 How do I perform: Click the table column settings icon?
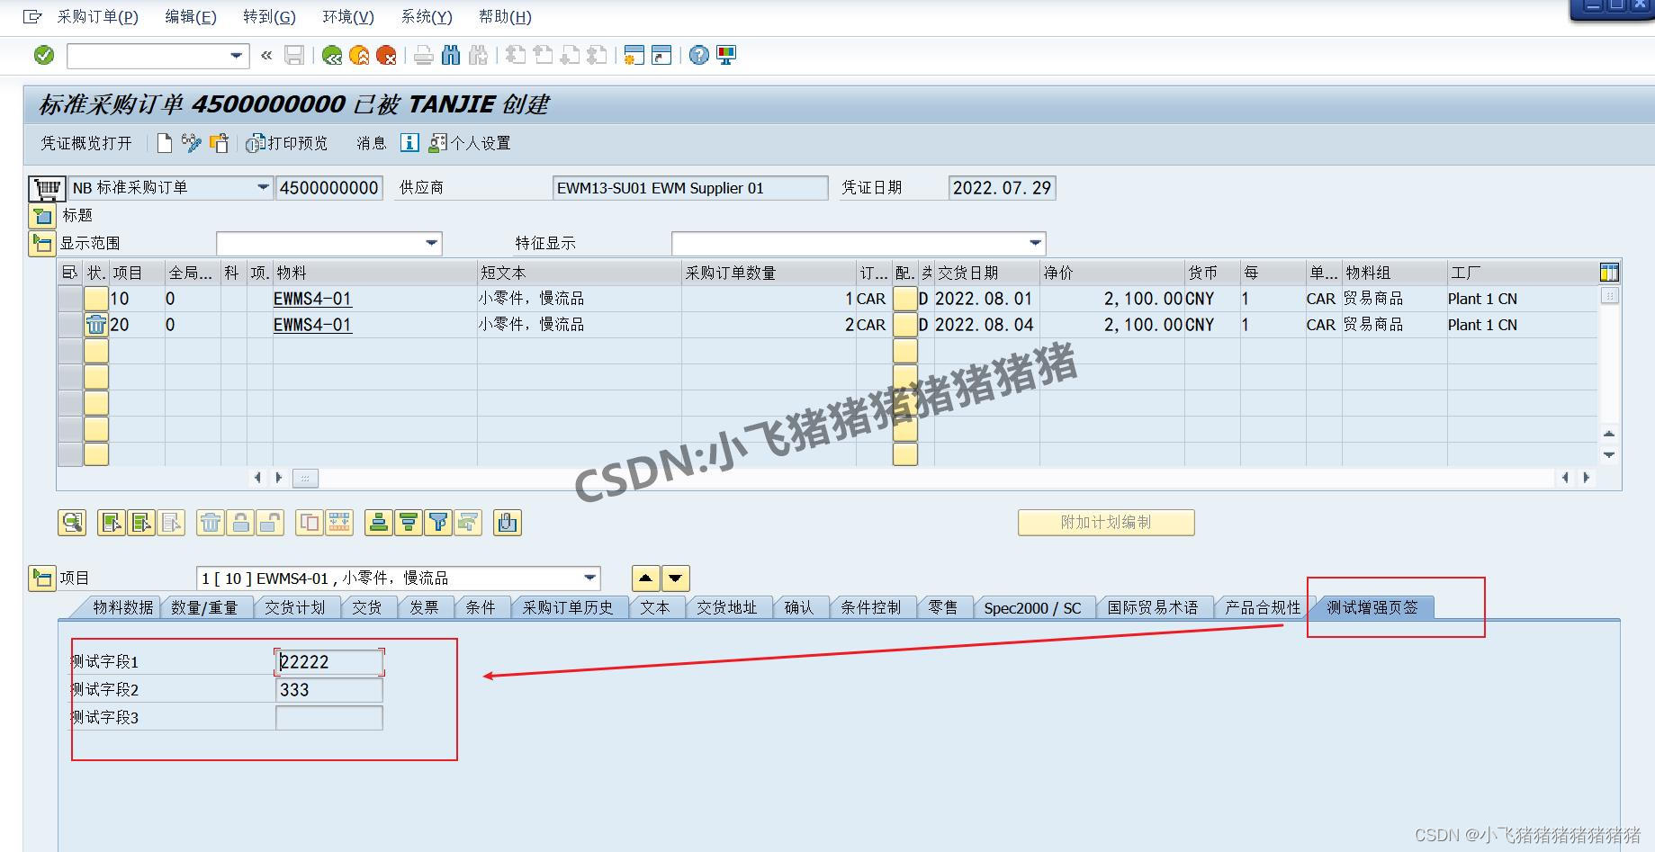point(1609,272)
